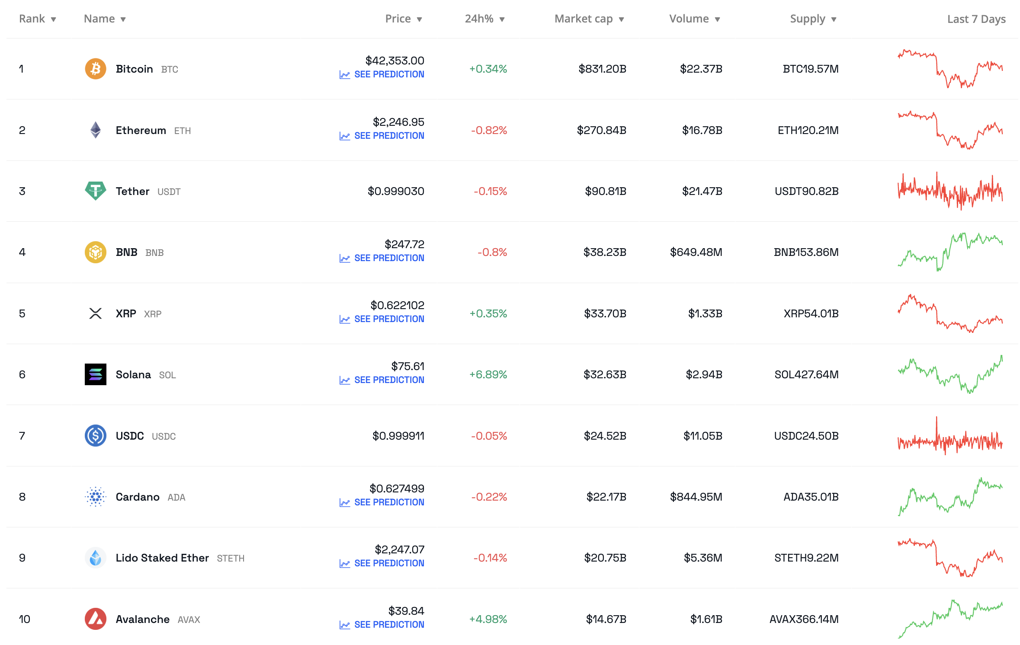Viewport: 1020px width, 645px height.
Task: Click the Solana logo icon
Action: click(x=95, y=374)
